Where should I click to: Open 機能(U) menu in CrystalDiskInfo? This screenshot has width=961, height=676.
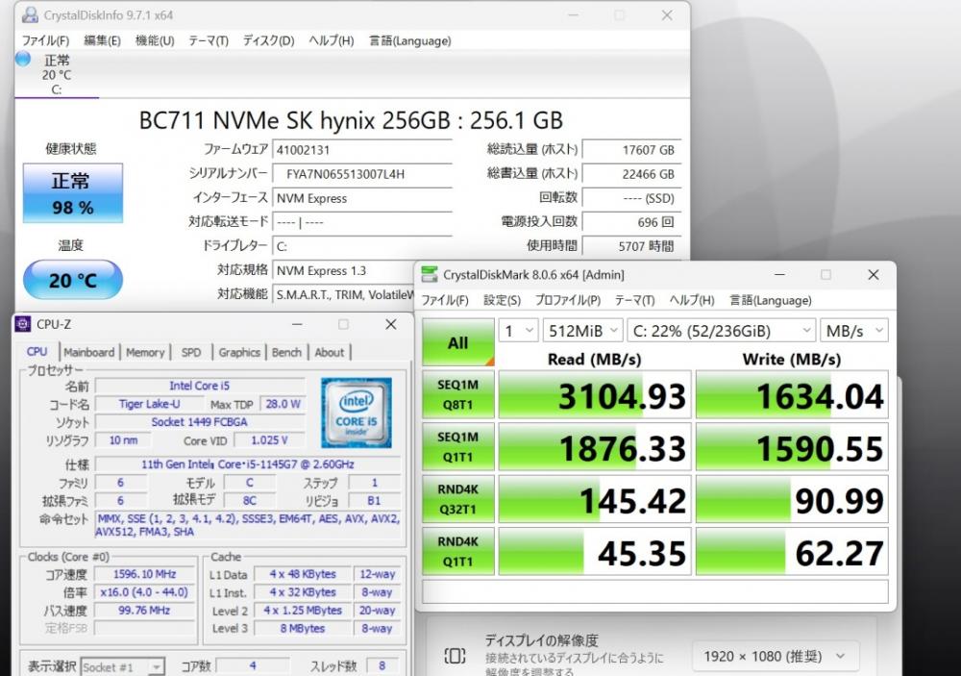(155, 40)
